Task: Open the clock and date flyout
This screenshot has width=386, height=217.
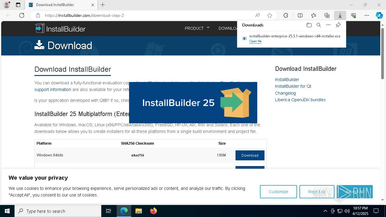Action: point(360,211)
